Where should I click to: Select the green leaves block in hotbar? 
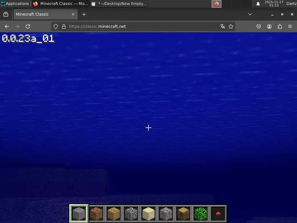(x=201, y=214)
